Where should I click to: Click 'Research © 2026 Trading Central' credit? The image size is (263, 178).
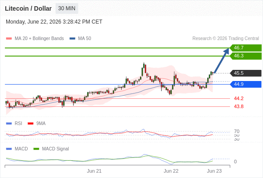226,39
